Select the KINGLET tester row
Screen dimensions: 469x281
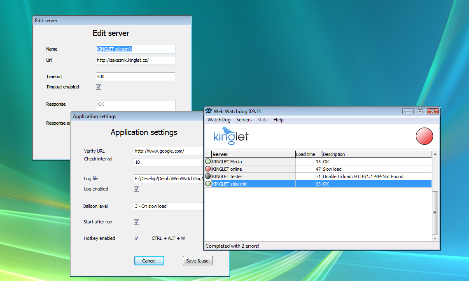(318, 176)
